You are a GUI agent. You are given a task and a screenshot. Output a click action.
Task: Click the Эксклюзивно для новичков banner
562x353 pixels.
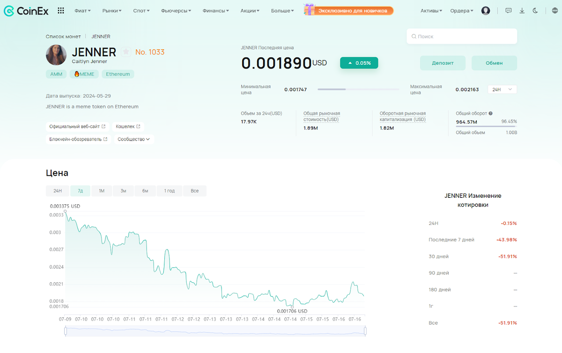(x=353, y=10)
